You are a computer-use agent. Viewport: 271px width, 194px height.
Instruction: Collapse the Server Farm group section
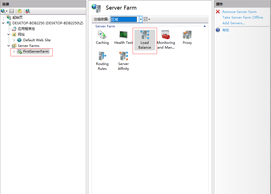(x=205, y=26)
